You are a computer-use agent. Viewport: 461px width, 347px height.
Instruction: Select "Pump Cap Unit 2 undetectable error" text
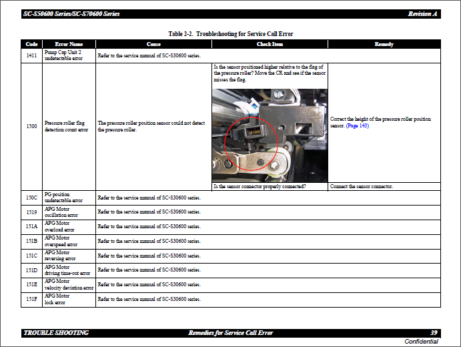tap(63, 56)
